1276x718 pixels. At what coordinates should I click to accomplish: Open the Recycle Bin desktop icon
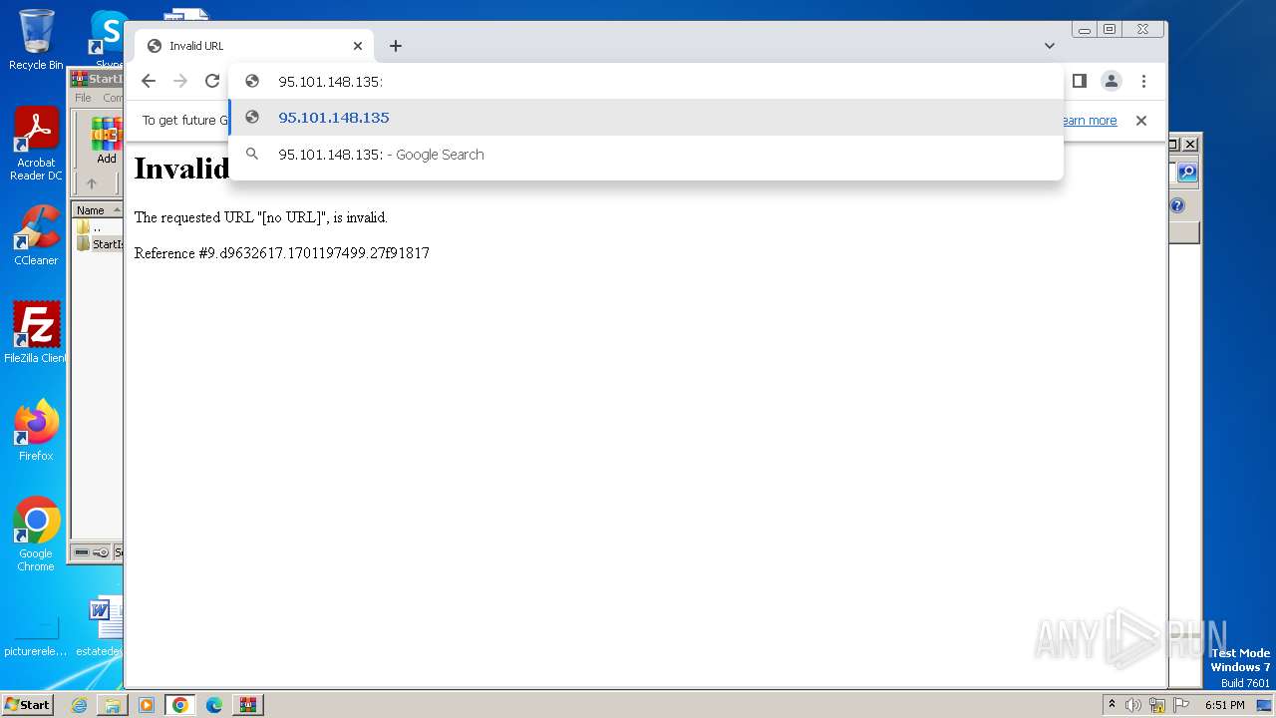tap(36, 40)
